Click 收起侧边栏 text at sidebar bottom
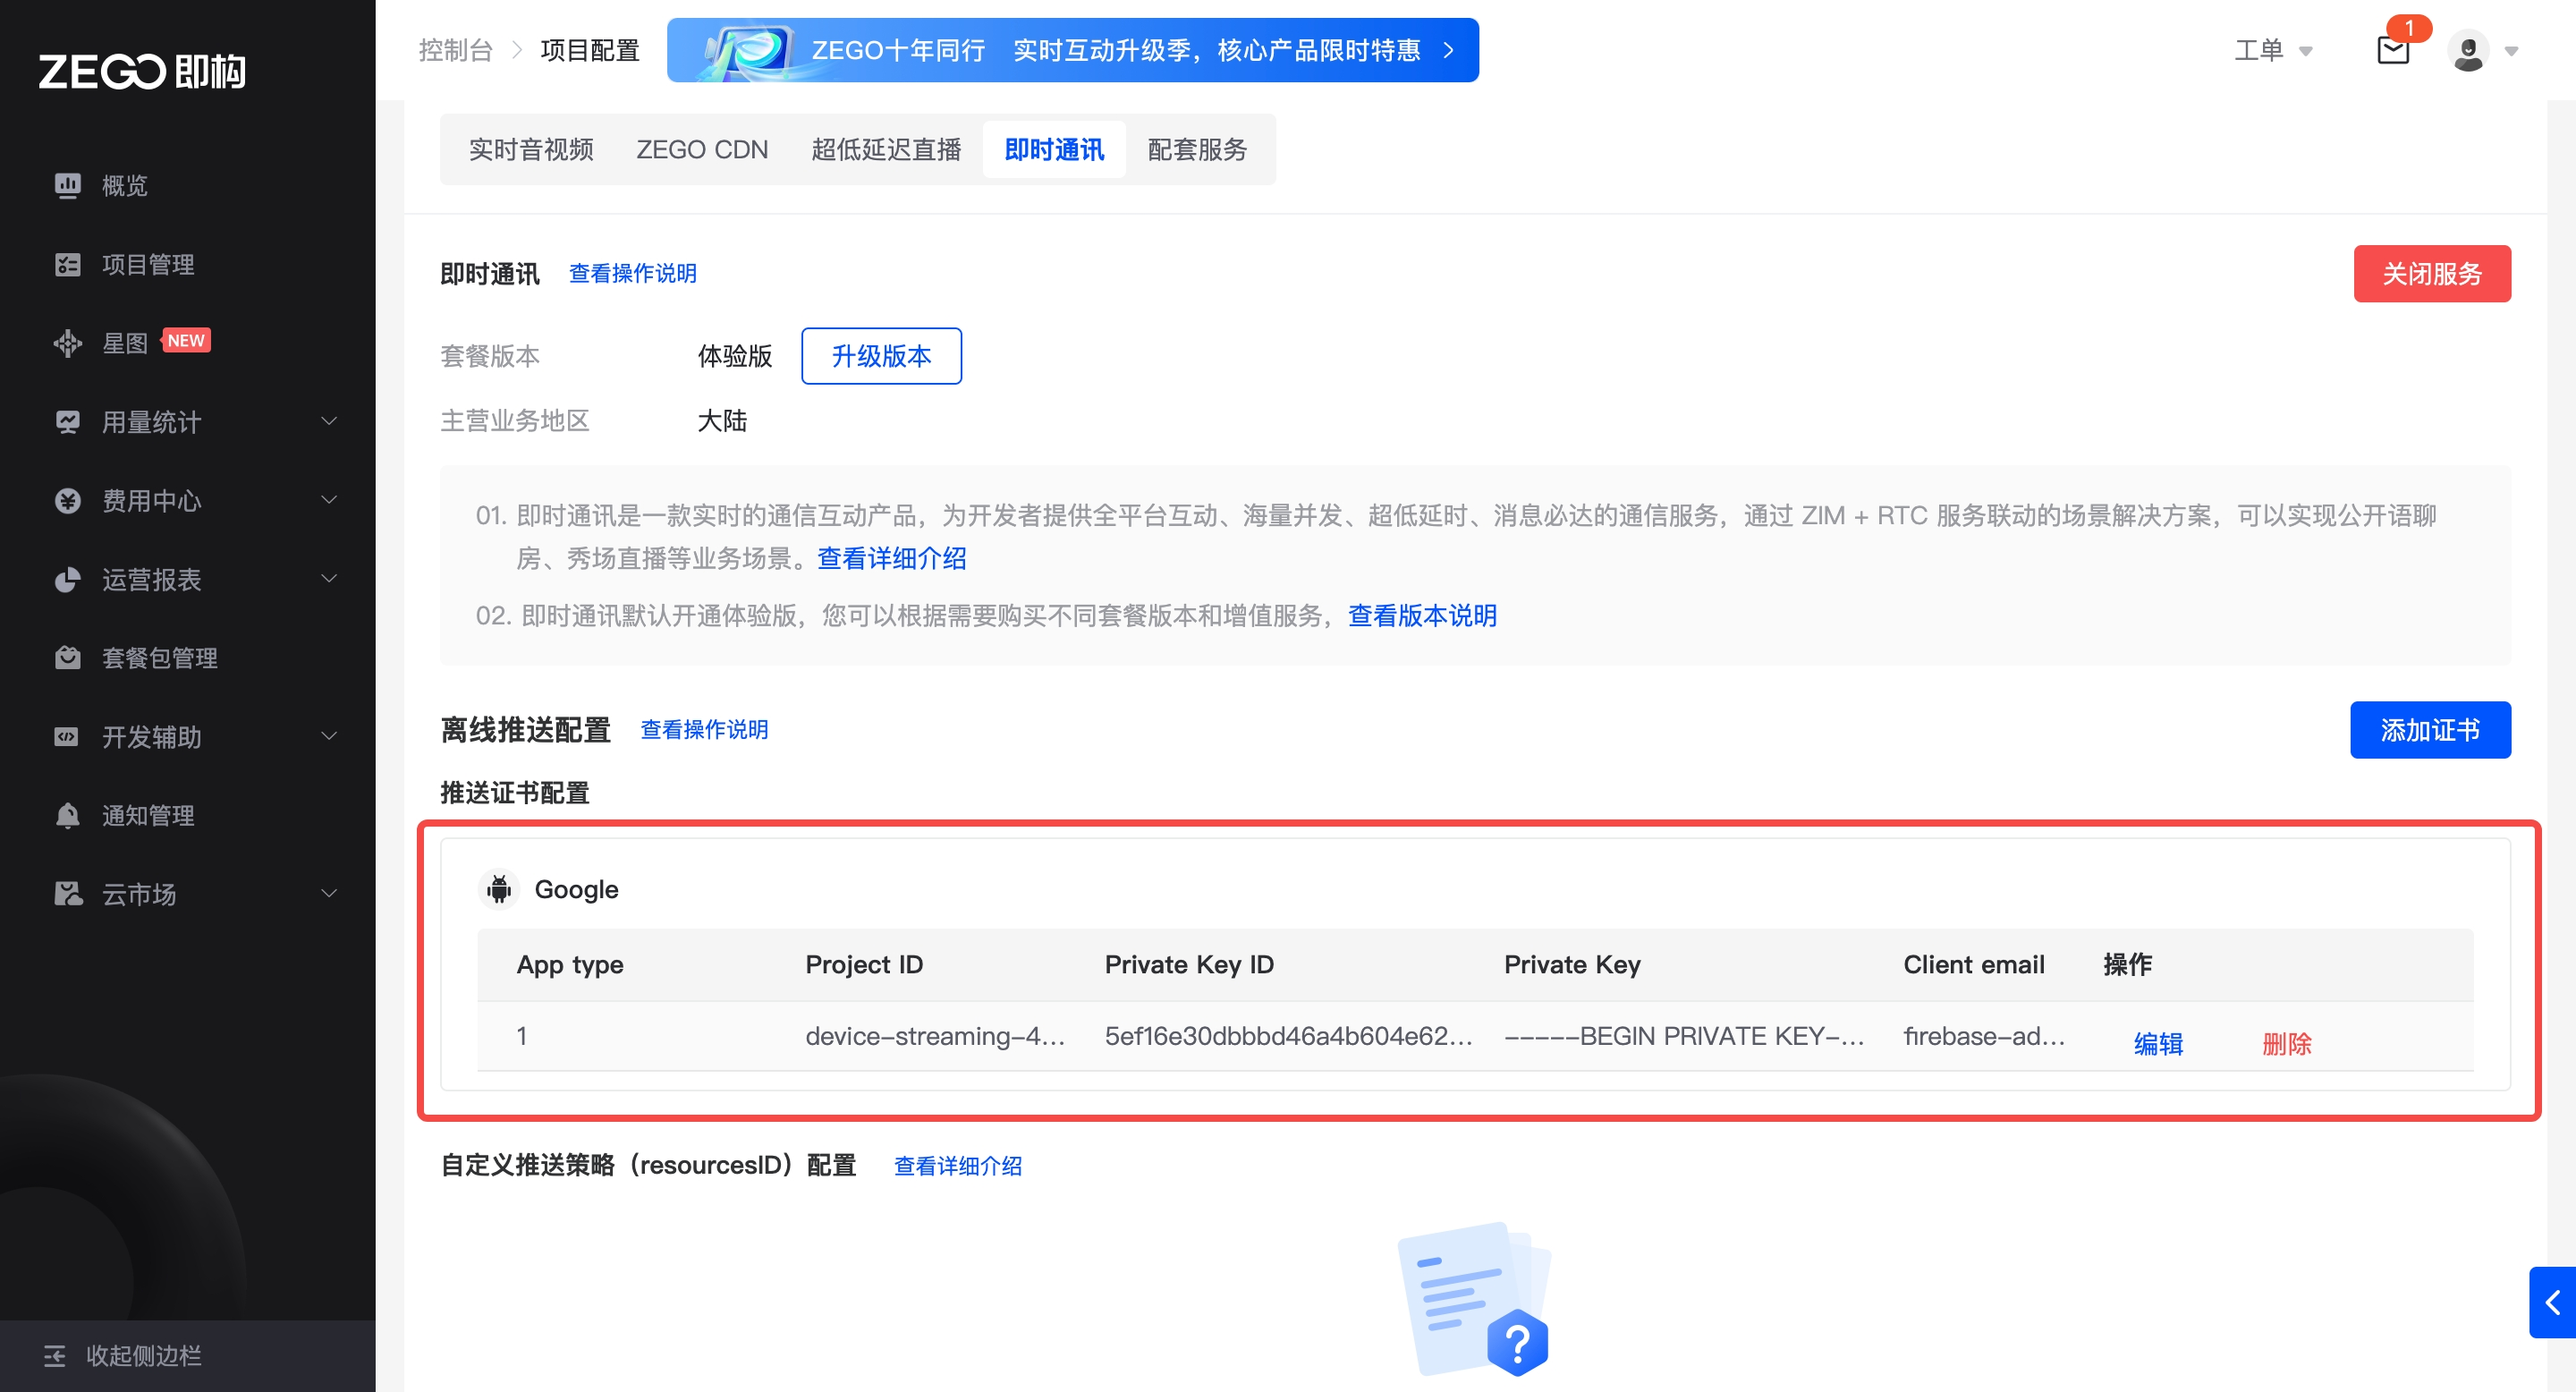 144,1356
